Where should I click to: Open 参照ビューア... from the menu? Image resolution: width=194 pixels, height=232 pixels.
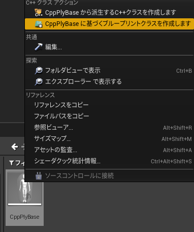(x=109, y=127)
